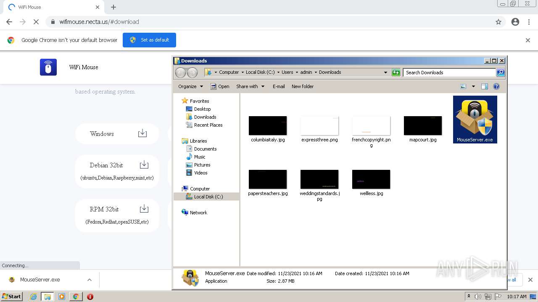Click E-mail in Explorer toolbar
Screen dimensions: 538x302
pos(279,86)
